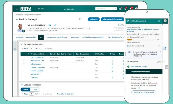The width and height of the screenshot is (173, 104).
Task: Collapse the Formation/Attestation section
Action: point(22,44)
